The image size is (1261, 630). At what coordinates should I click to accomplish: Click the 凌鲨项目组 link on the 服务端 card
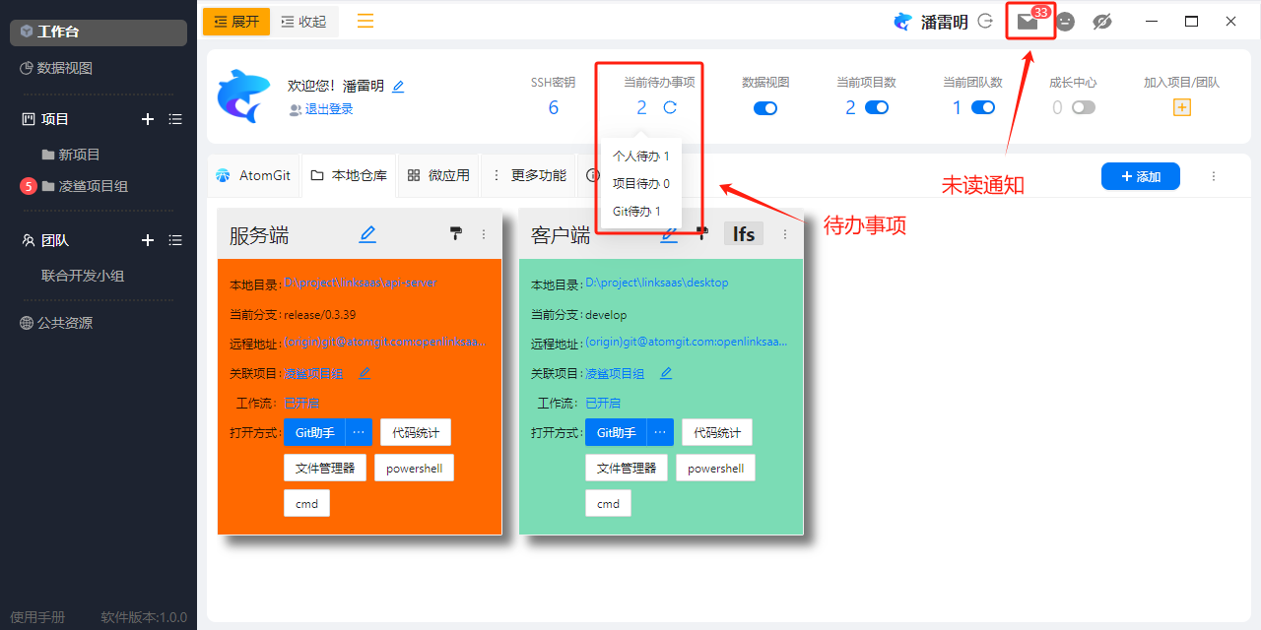(x=313, y=374)
